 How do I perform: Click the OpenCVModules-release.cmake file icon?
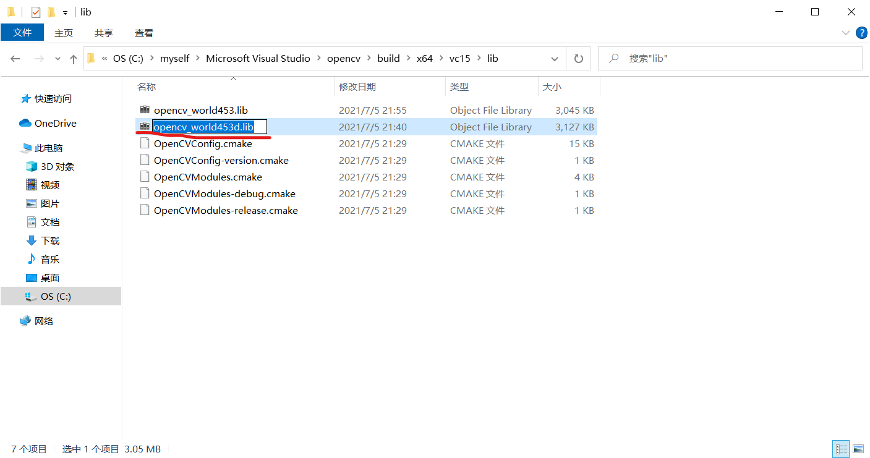tap(145, 210)
